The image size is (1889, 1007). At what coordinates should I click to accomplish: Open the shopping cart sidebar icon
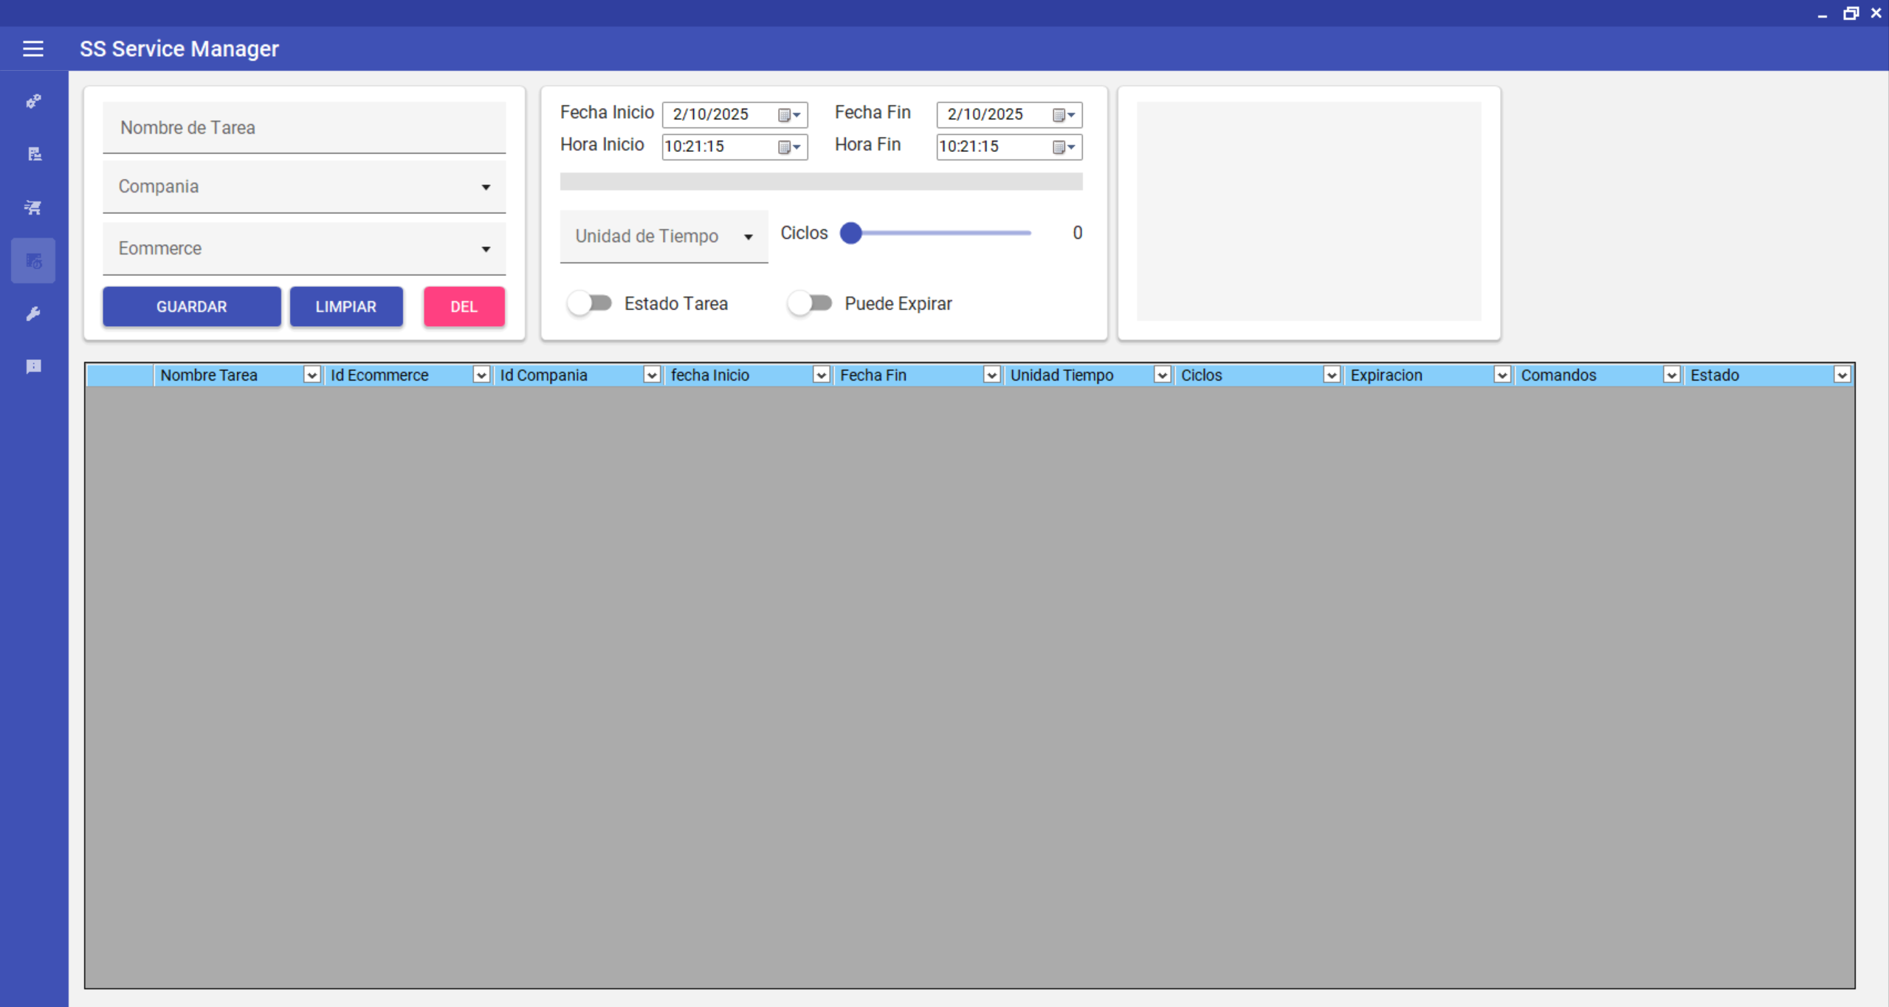pos(33,207)
